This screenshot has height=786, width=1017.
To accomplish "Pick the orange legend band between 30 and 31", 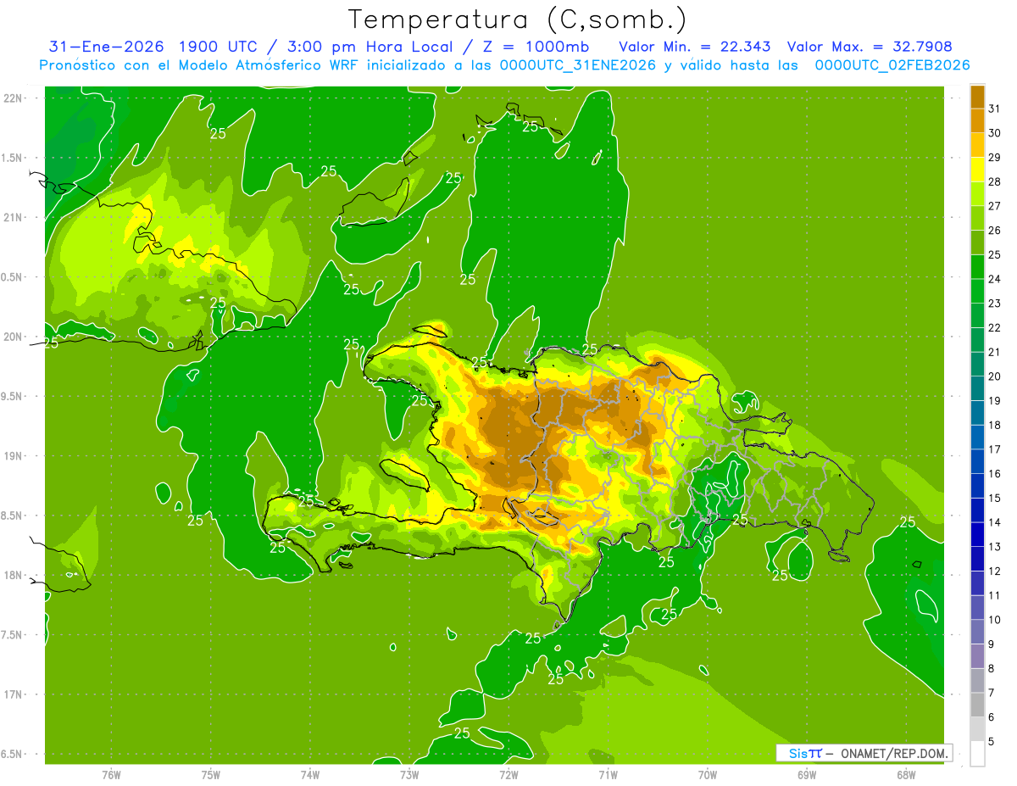I will 977,121.
